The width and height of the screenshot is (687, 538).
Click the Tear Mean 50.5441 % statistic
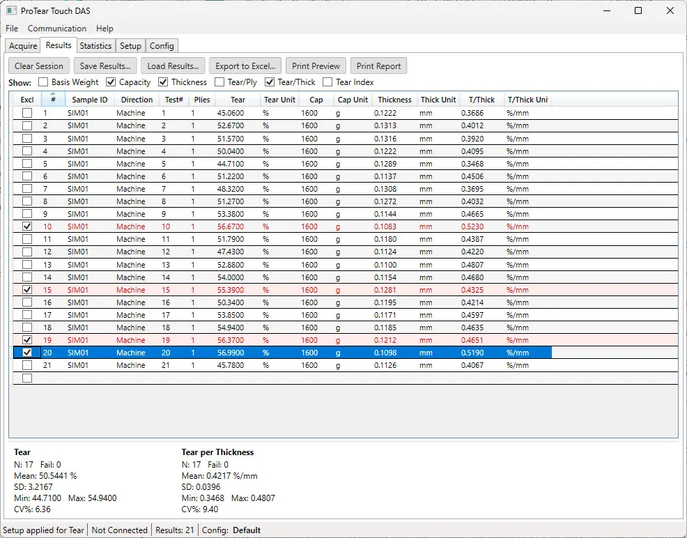tap(45, 476)
